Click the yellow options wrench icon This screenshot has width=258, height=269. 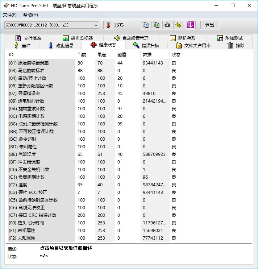[178, 25]
